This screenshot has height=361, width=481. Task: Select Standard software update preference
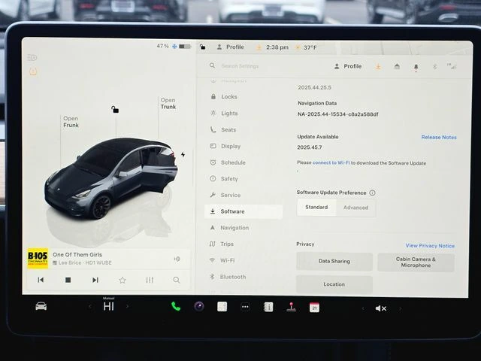[x=316, y=208]
